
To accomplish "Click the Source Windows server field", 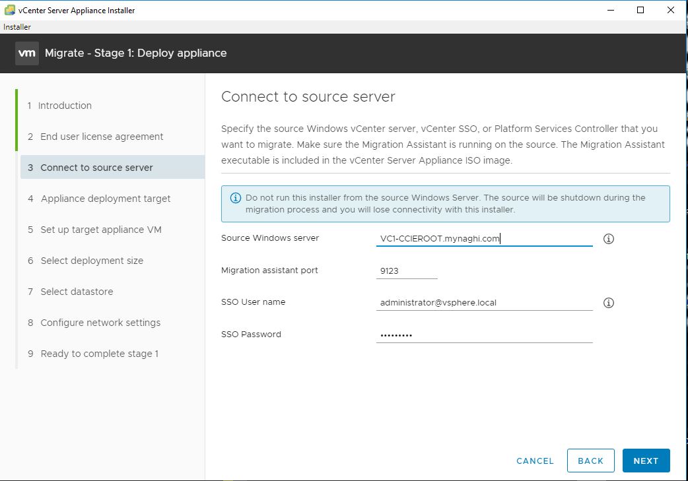I will click(x=484, y=239).
